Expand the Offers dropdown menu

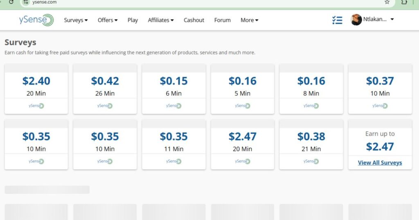click(x=108, y=20)
